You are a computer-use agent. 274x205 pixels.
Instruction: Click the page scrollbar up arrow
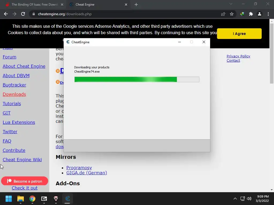tap(272, 21)
